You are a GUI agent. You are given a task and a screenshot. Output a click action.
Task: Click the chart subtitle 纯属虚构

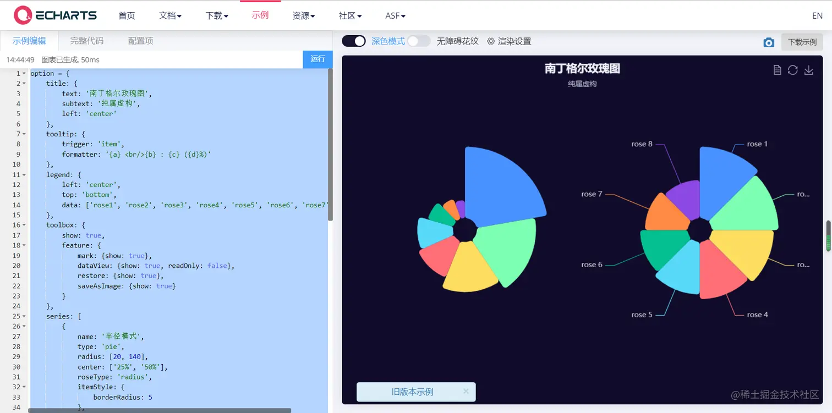582,84
